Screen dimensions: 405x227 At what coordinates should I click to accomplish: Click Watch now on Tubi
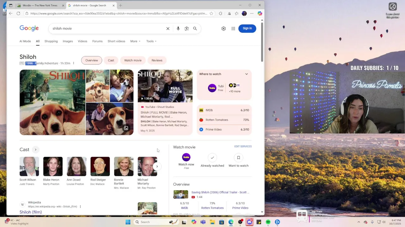pos(186,161)
